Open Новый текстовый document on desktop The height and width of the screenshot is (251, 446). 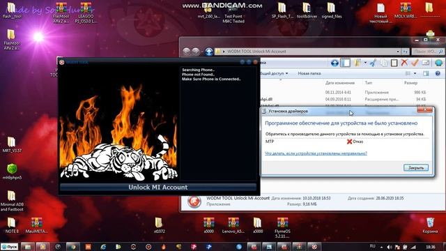tap(380, 13)
